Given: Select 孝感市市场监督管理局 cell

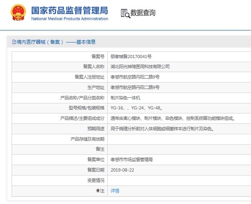Looking at the screenshot, I should pos(132,160).
